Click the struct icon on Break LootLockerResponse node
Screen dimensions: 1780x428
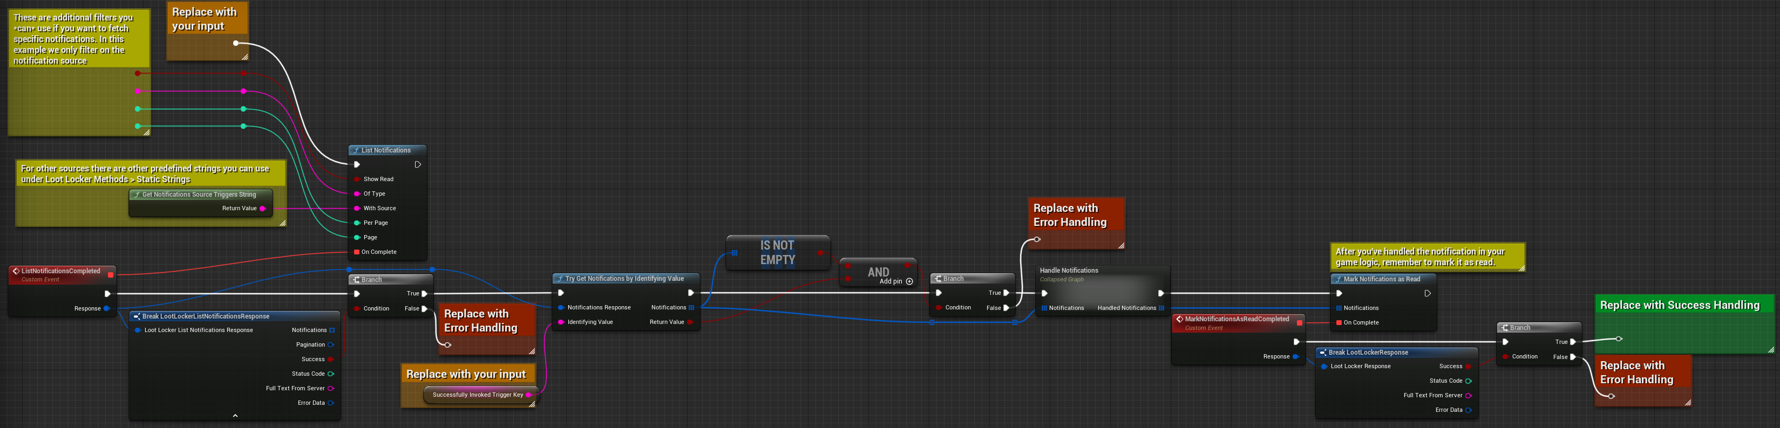click(1322, 353)
